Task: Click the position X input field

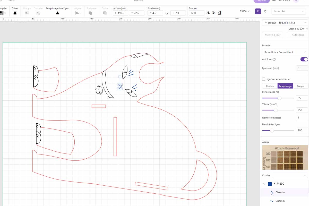Action: [x=121, y=13]
